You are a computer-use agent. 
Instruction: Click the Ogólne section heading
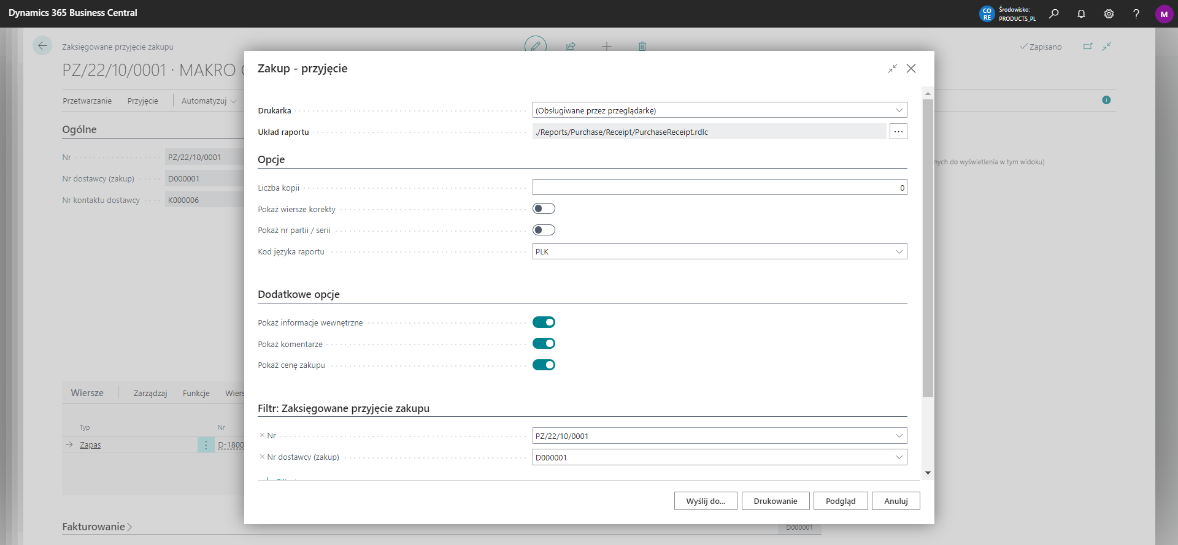[x=79, y=129]
